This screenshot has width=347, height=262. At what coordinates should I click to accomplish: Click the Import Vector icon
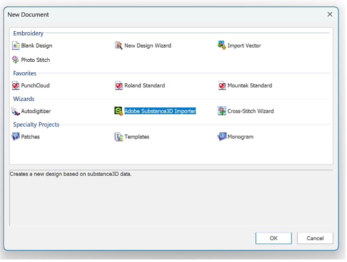click(222, 46)
